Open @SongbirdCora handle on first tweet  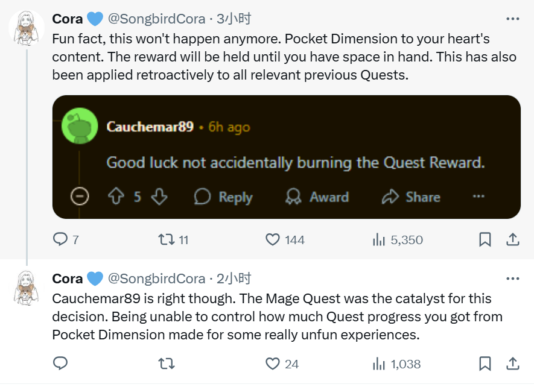[x=156, y=19]
